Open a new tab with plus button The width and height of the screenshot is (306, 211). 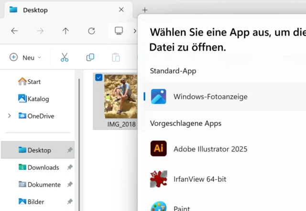pos(145,10)
